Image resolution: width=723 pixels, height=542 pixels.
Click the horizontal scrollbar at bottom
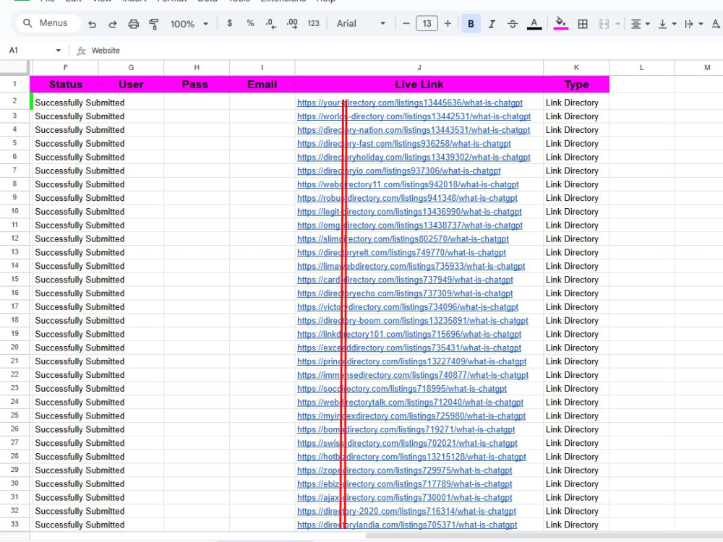[x=544, y=536]
